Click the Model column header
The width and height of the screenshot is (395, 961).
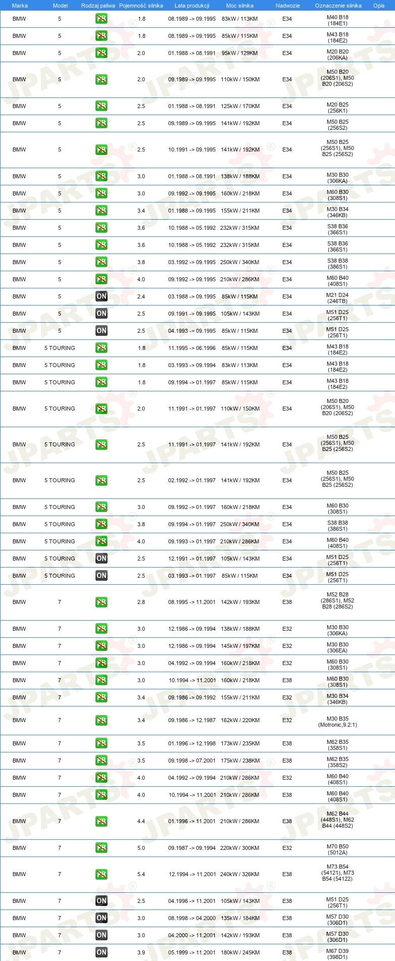(x=60, y=6)
